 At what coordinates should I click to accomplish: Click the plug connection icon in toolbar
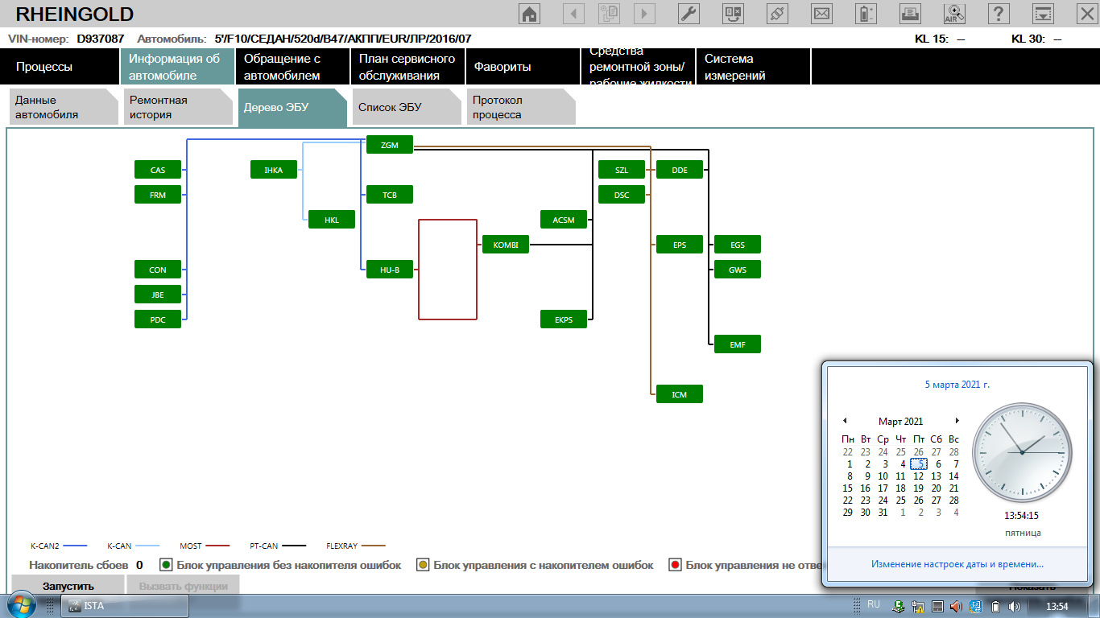[777, 14]
